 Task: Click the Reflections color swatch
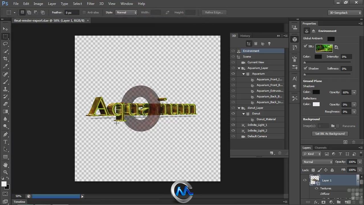pos(316,104)
